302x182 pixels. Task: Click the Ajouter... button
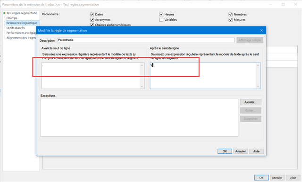251,102
